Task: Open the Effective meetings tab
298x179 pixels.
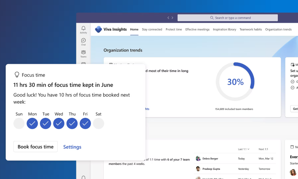Action: [197, 29]
